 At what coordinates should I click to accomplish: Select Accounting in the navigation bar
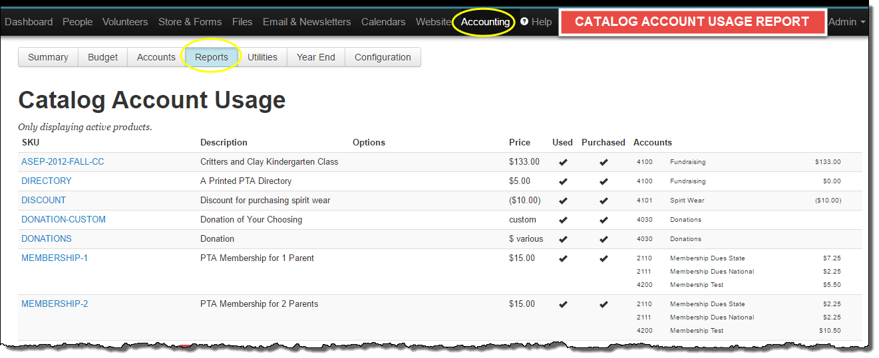[485, 22]
